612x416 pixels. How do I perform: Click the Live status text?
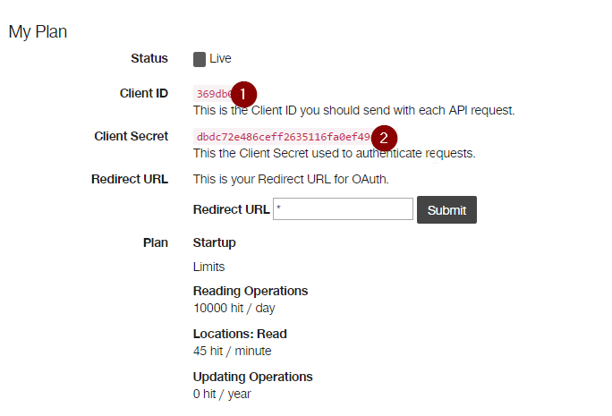pyautogui.click(x=220, y=59)
